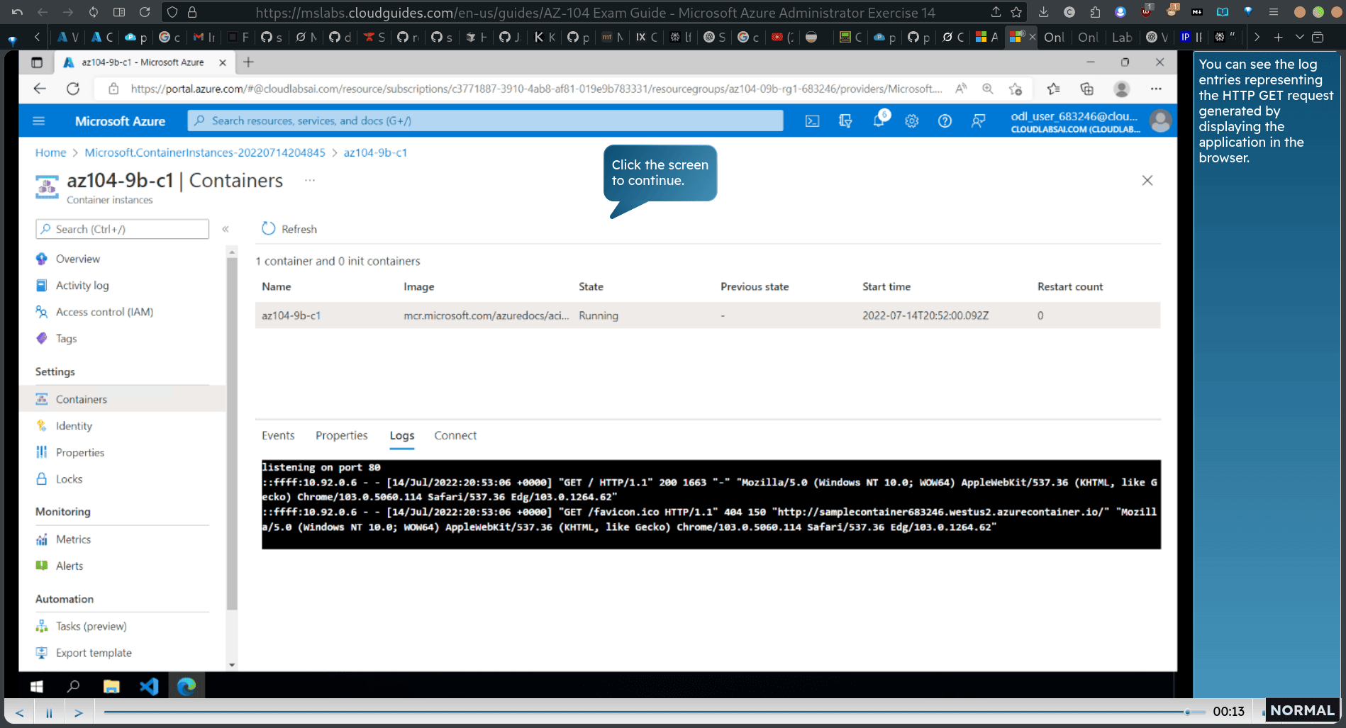Click the outer browser downloads icon
Image resolution: width=1346 pixels, height=728 pixels.
1043,12
